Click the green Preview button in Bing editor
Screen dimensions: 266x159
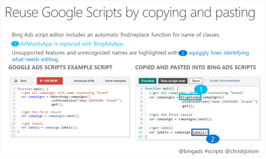[x=148, y=81]
